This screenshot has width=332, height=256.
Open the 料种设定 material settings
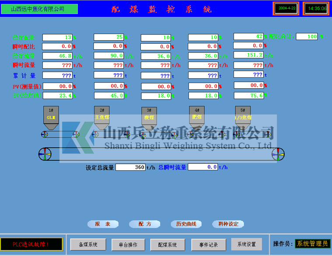coord(228,224)
